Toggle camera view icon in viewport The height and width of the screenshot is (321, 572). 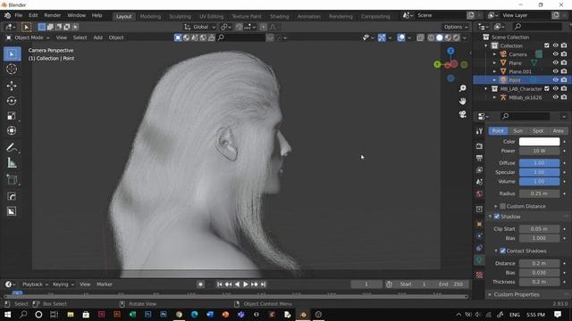coord(463,114)
